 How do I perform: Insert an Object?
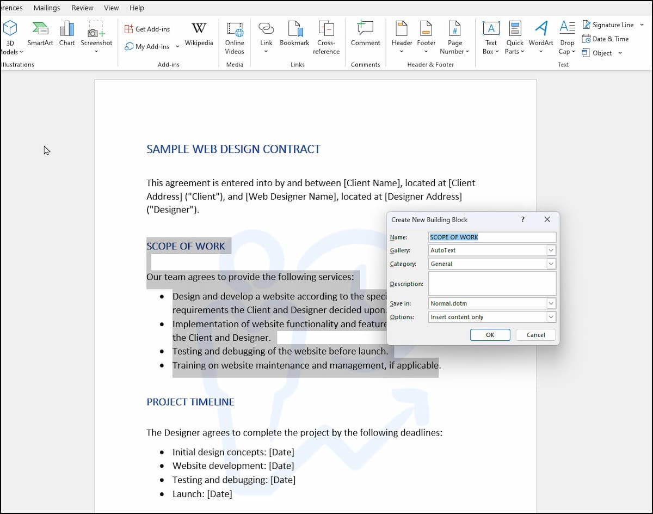(597, 53)
